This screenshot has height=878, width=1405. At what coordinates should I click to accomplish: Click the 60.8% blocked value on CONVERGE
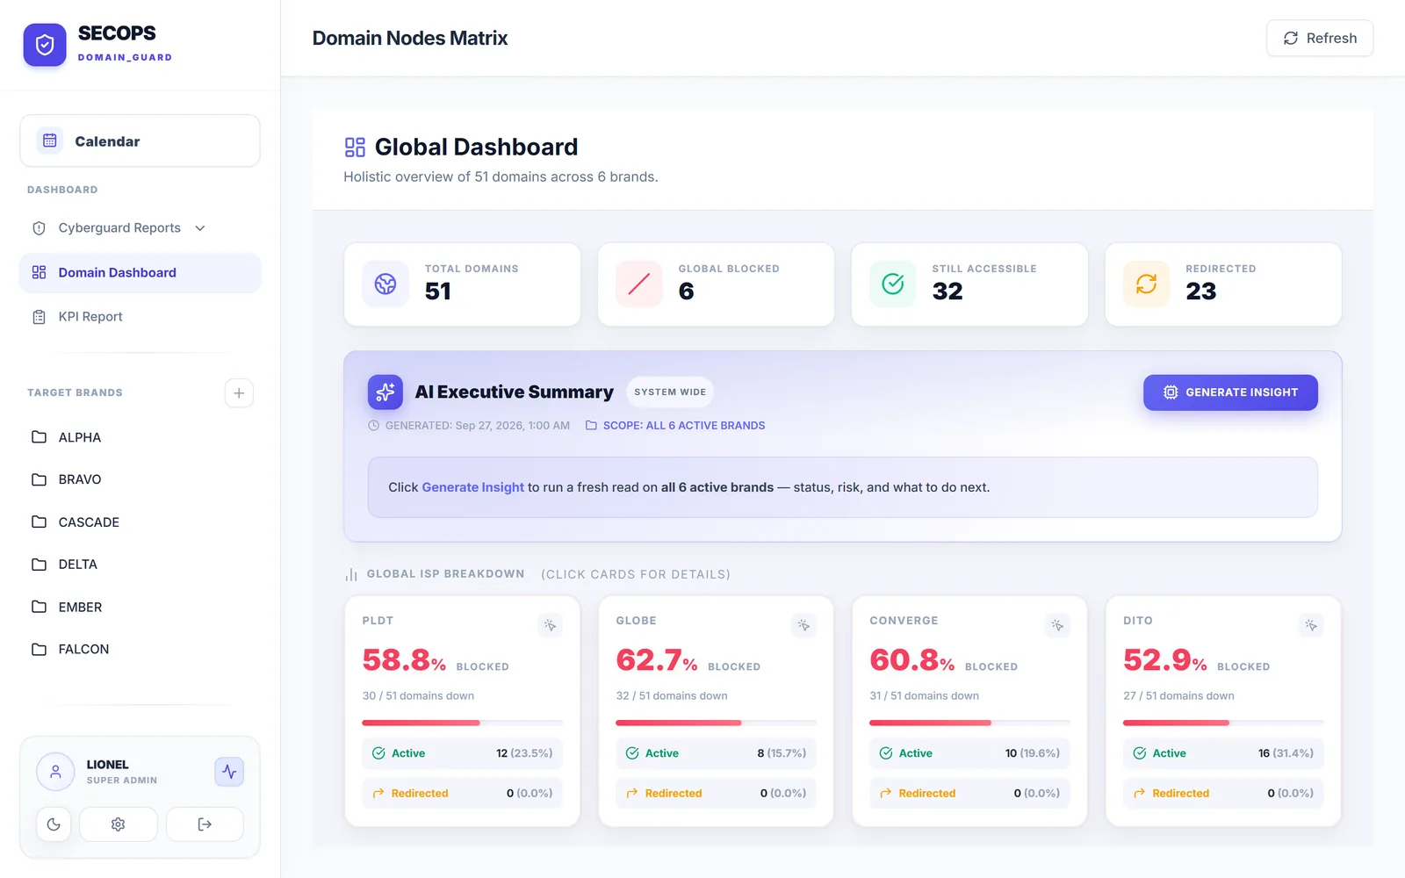912,660
